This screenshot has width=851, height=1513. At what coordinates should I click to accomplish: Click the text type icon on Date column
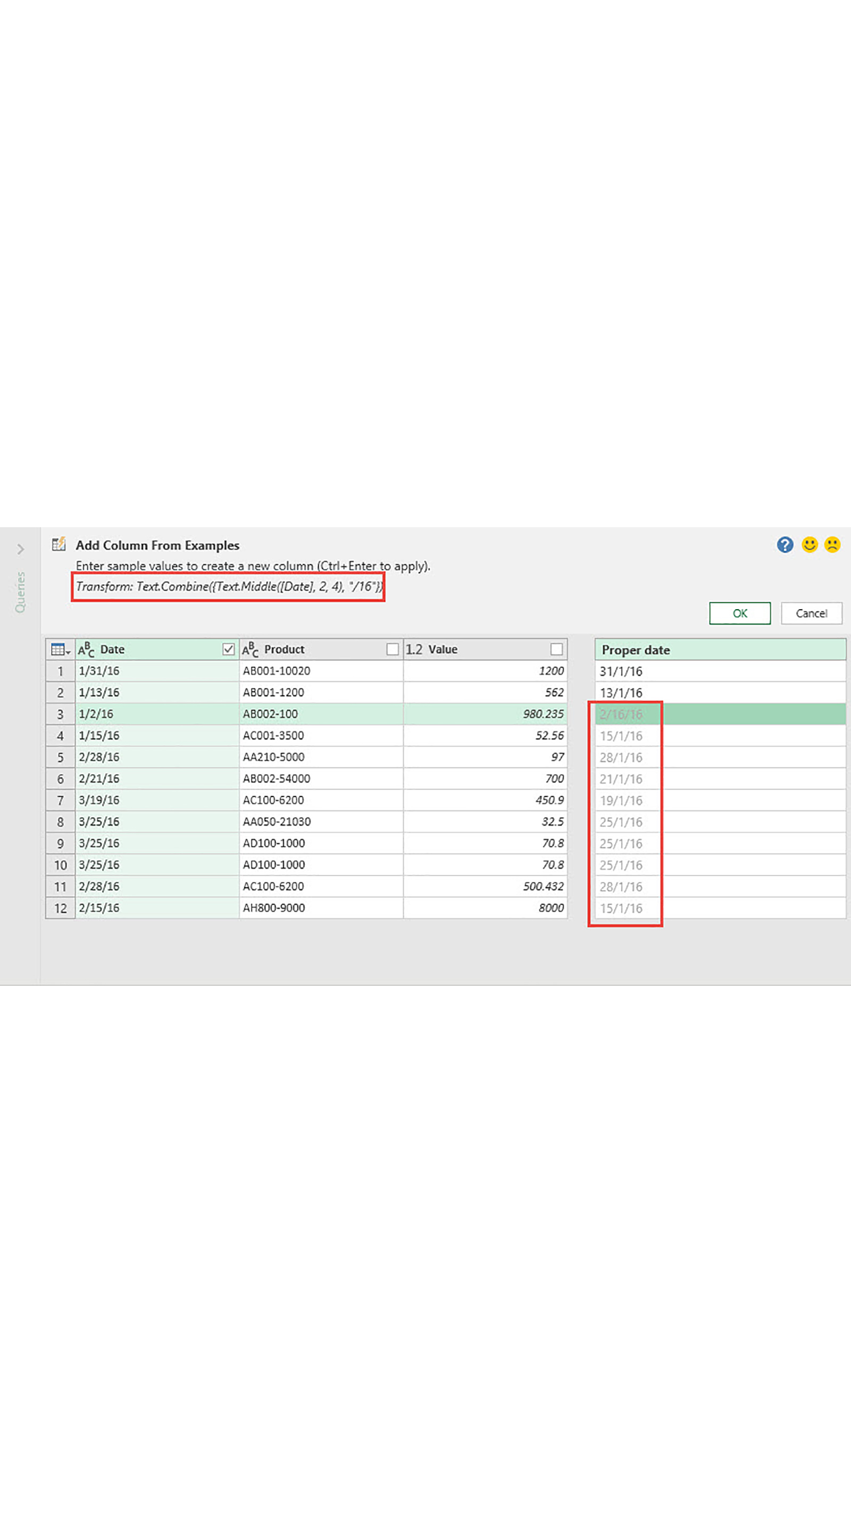(x=86, y=649)
